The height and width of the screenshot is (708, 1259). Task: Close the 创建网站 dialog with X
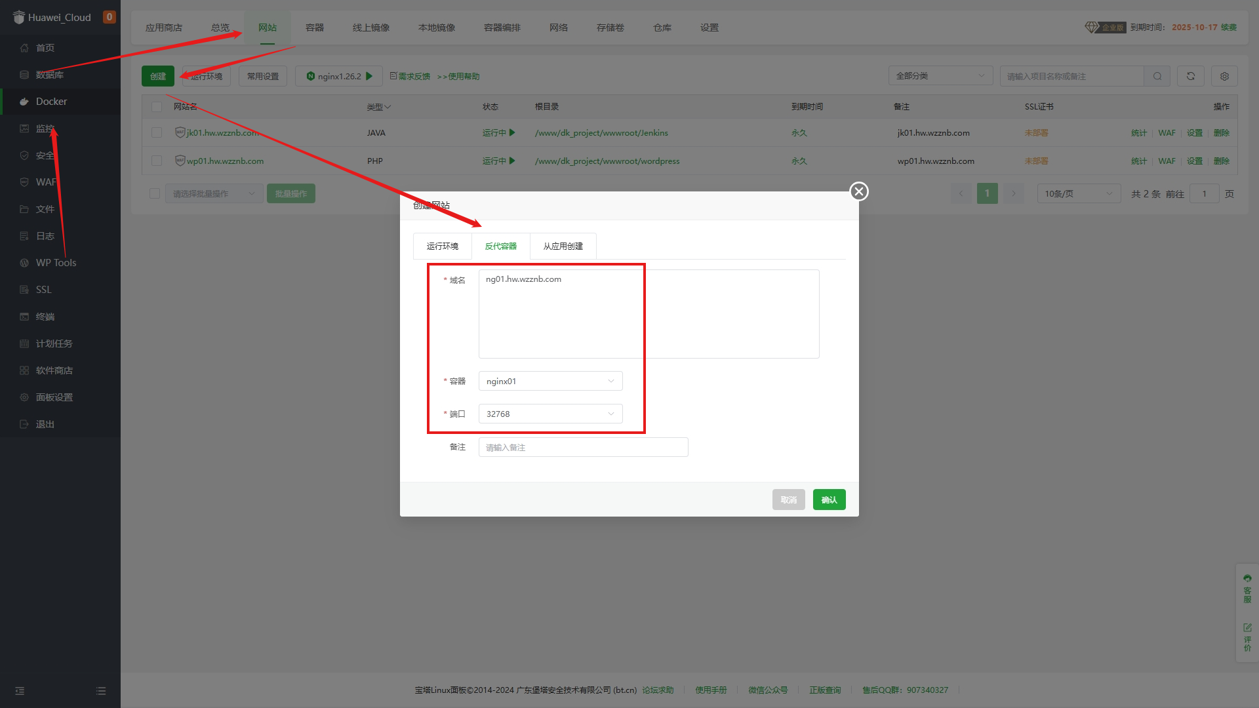point(859,191)
